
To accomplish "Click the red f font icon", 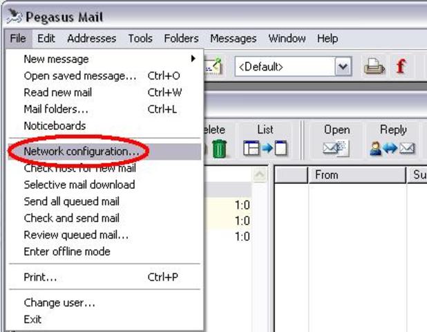I will pyautogui.click(x=401, y=66).
